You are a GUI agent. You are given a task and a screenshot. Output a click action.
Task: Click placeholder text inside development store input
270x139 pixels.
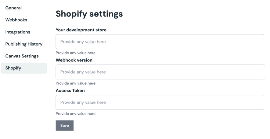[x=83, y=42]
